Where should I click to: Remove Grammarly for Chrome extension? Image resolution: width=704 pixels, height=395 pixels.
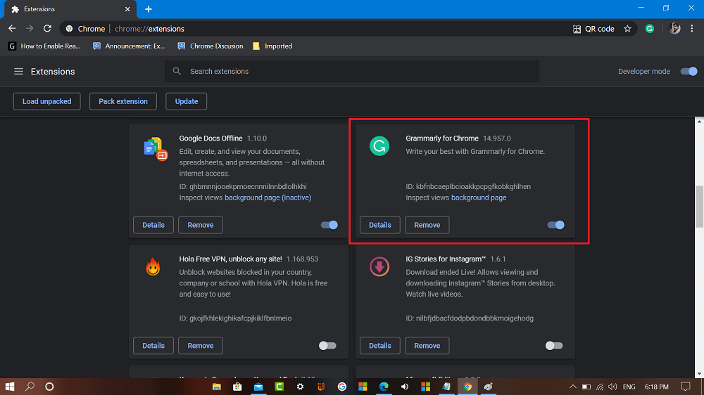coord(427,225)
